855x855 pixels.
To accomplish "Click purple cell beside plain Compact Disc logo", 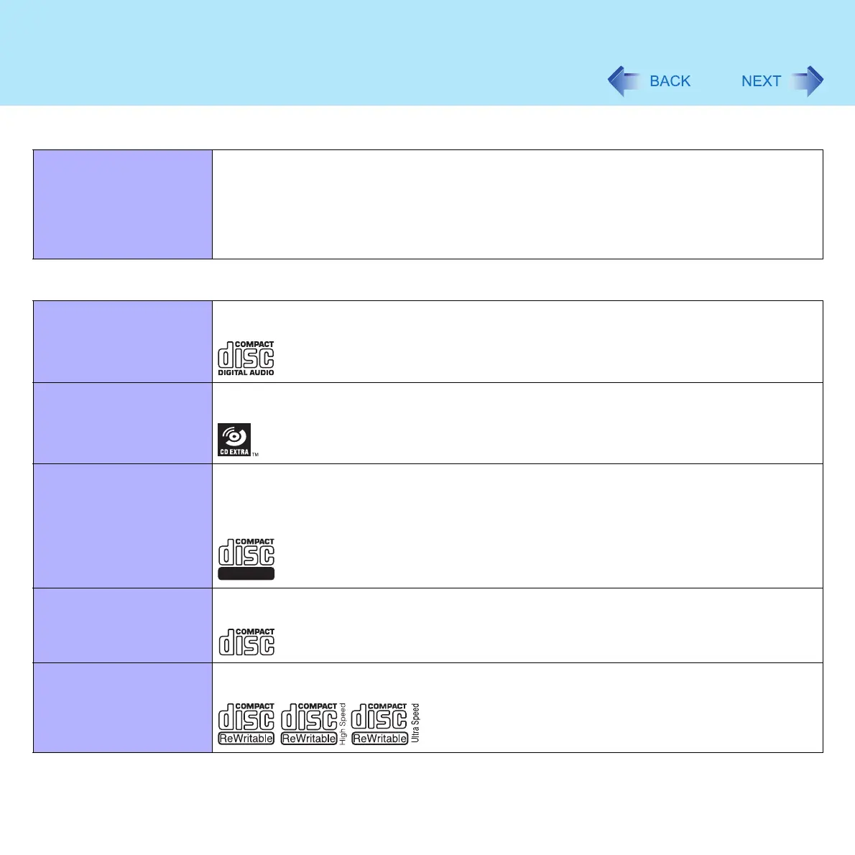I will click(123, 625).
